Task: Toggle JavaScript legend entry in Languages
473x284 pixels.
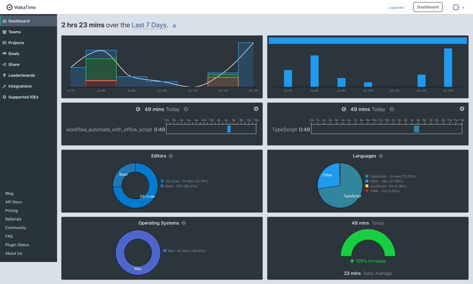Action: pos(386,186)
